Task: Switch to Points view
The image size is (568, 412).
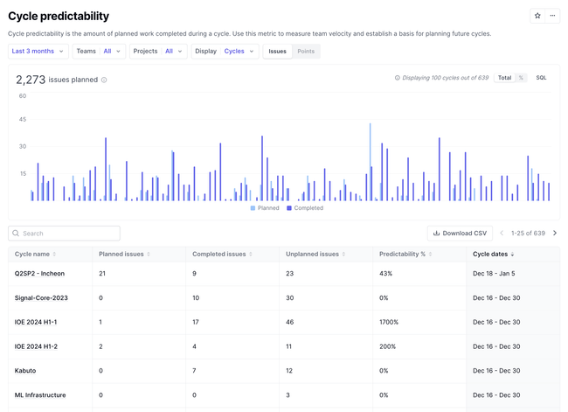Action: [x=306, y=51]
